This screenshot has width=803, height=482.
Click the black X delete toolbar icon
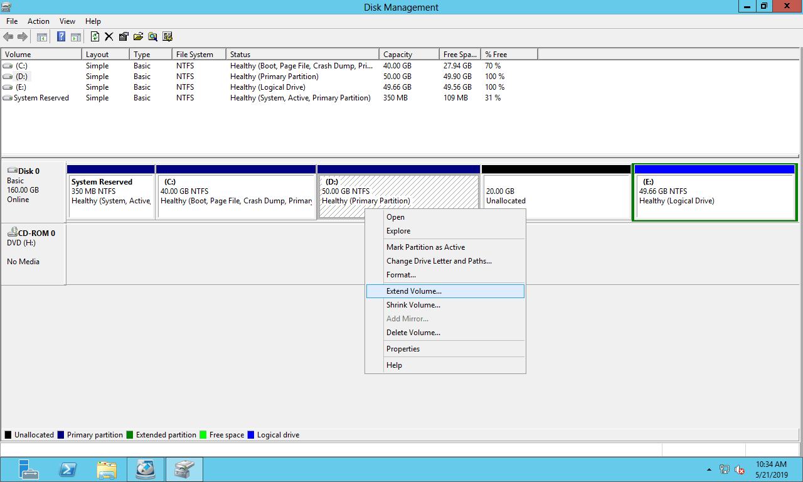109,37
